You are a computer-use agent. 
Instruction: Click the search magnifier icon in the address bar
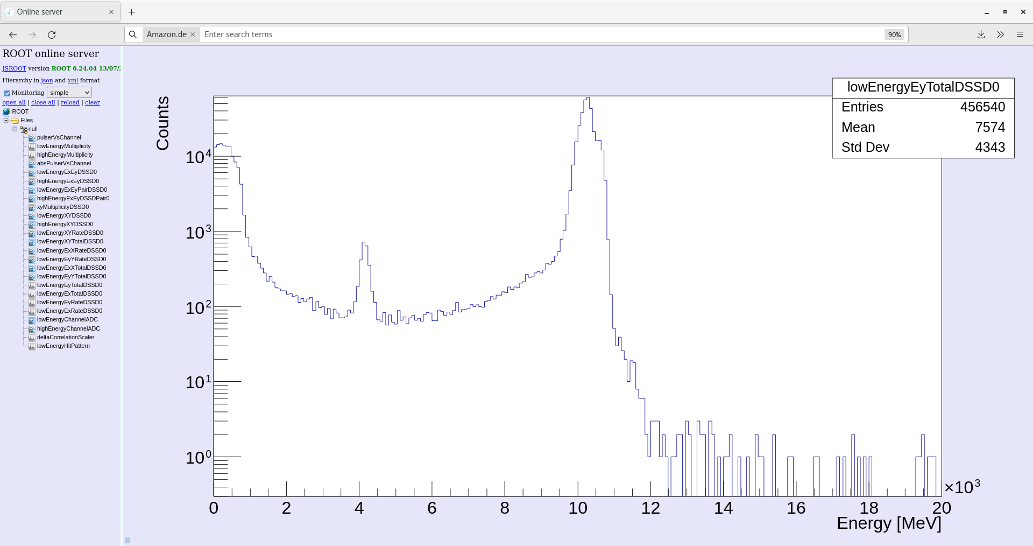[x=133, y=34]
